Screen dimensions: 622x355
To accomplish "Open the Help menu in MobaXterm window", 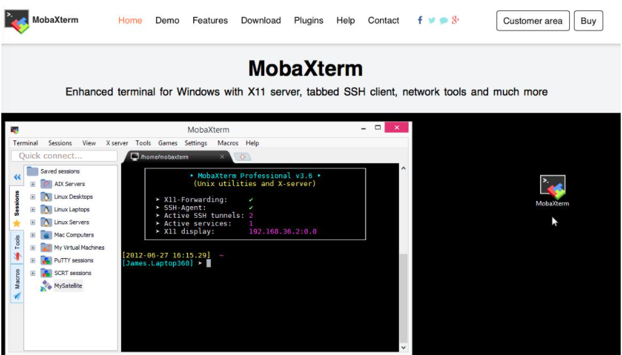I will 252,143.
